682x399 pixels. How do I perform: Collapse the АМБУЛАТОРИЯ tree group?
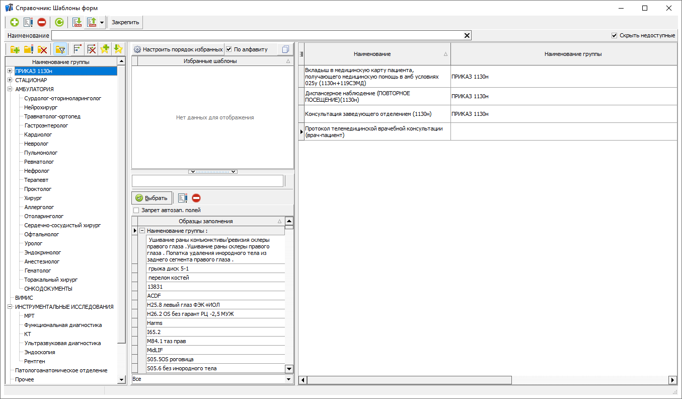[x=10, y=89]
